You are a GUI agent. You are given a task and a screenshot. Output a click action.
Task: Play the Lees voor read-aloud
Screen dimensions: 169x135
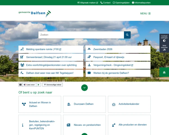click(x=39, y=85)
